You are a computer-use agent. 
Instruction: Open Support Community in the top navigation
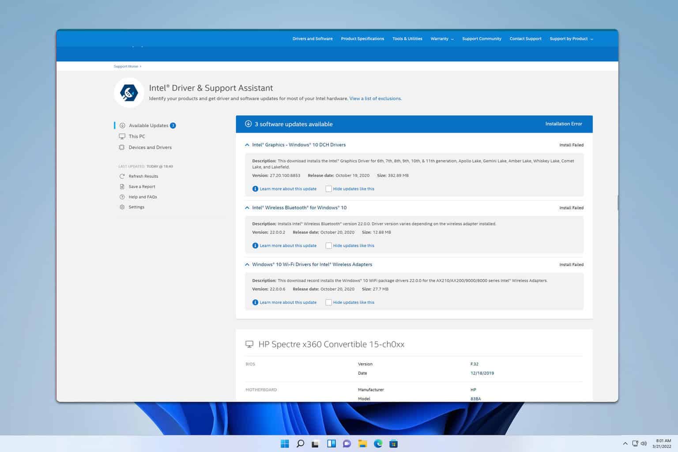coord(482,39)
